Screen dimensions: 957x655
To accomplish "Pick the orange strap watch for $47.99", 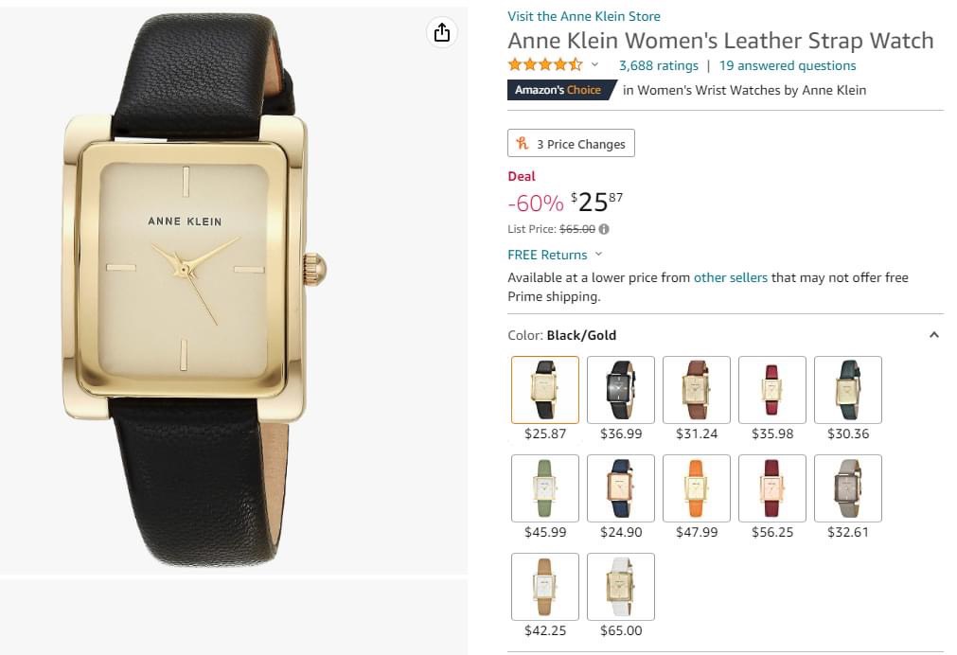I will (x=697, y=487).
